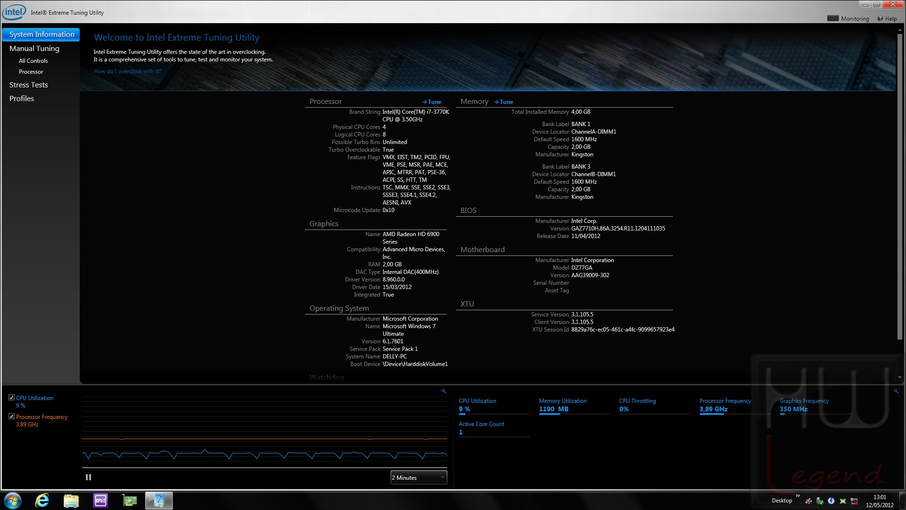Click the CPU Utilization 9 % monitor tile
The width and height of the screenshot is (906, 510).
click(494, 406)
